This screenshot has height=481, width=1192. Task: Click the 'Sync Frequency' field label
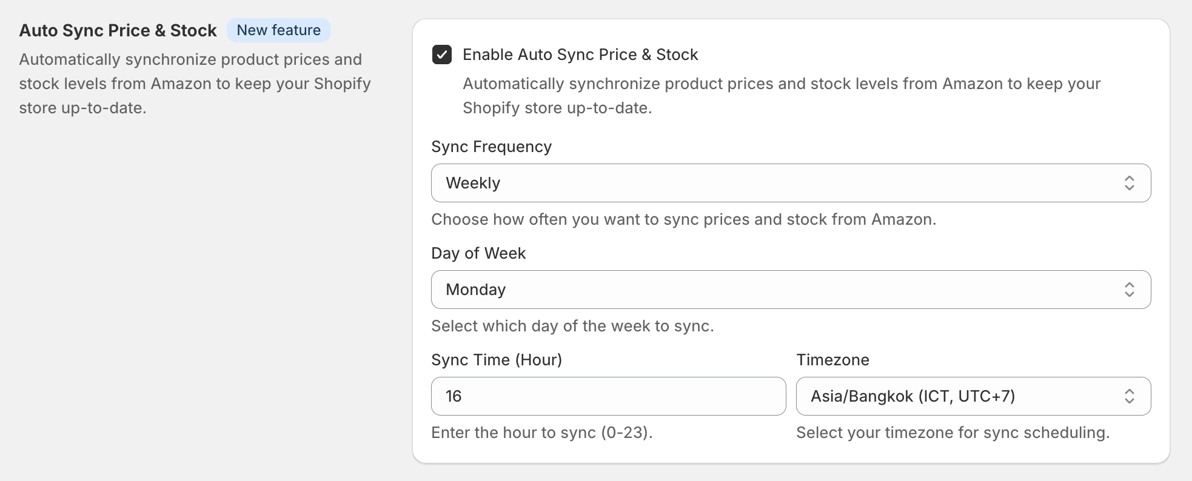492,147
